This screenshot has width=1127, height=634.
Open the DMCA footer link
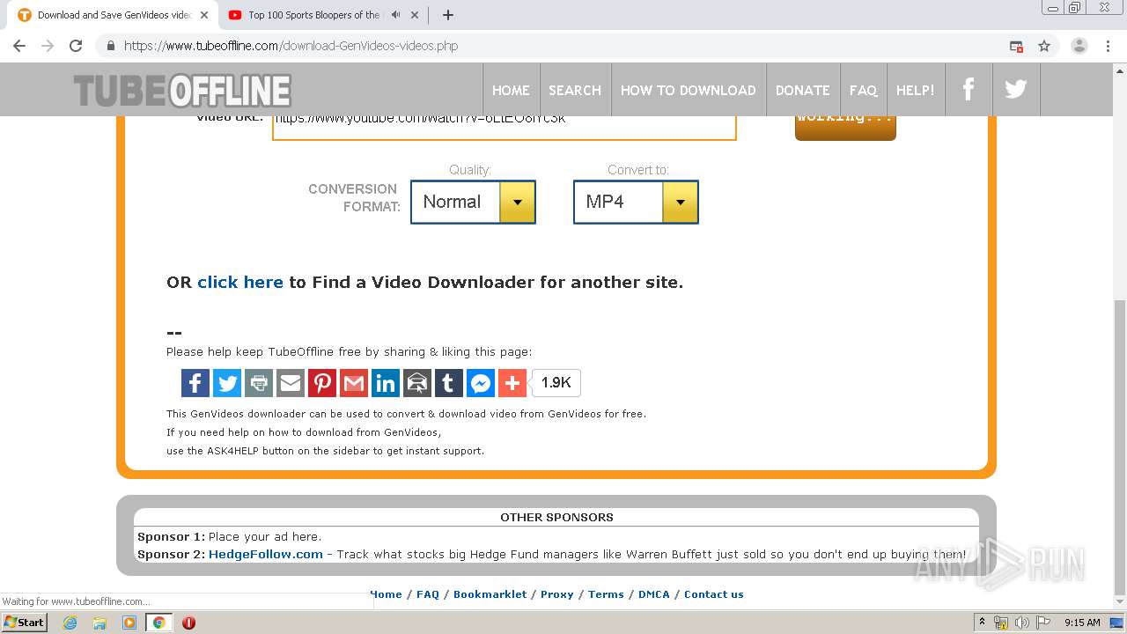654,594
